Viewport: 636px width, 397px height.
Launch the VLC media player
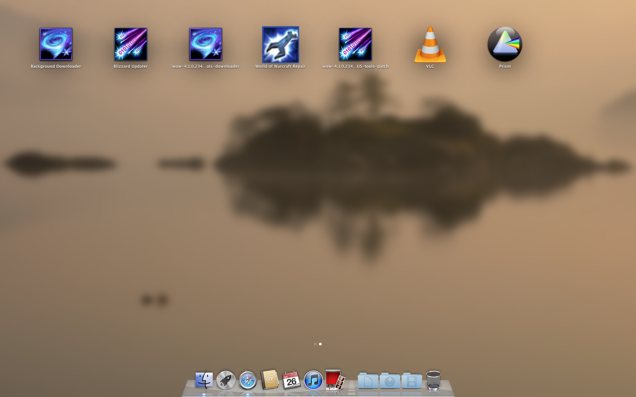pos(430,45)
